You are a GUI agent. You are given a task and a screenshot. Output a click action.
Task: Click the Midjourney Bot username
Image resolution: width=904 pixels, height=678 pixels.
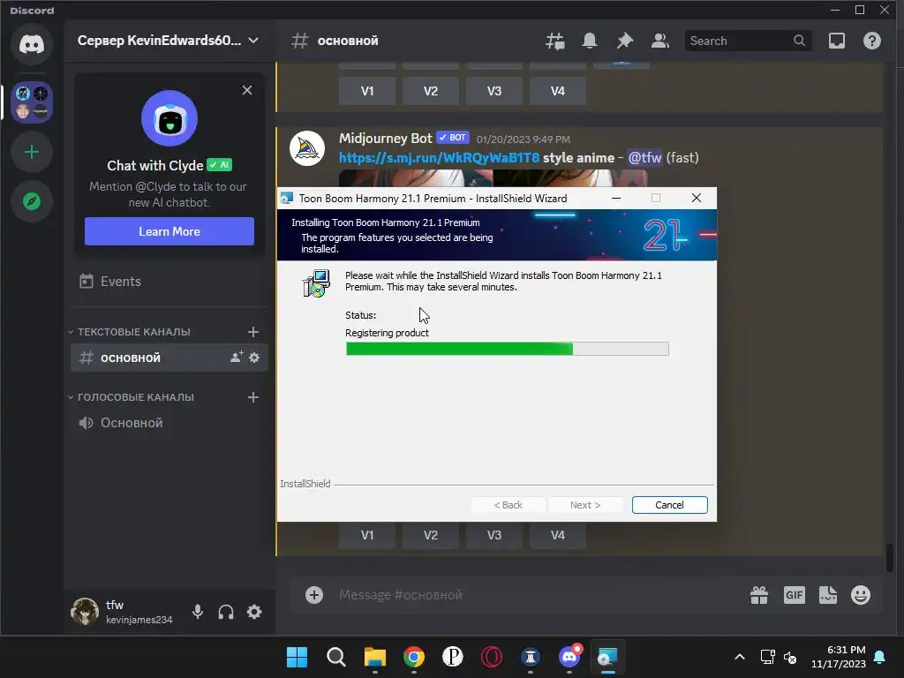385,139
